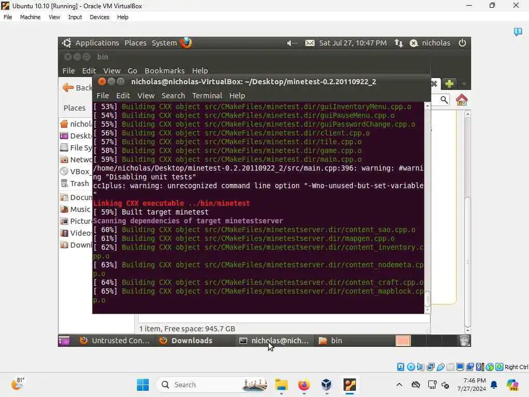Select Network in Places sidebar

tap(76, 159)
